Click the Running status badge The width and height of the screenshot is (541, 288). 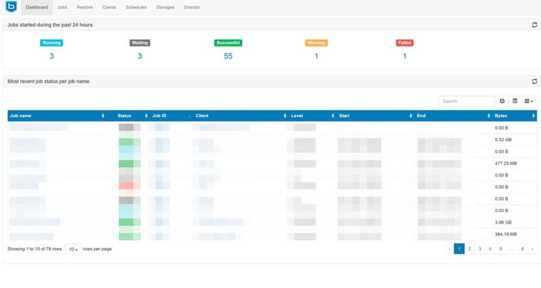51,43
